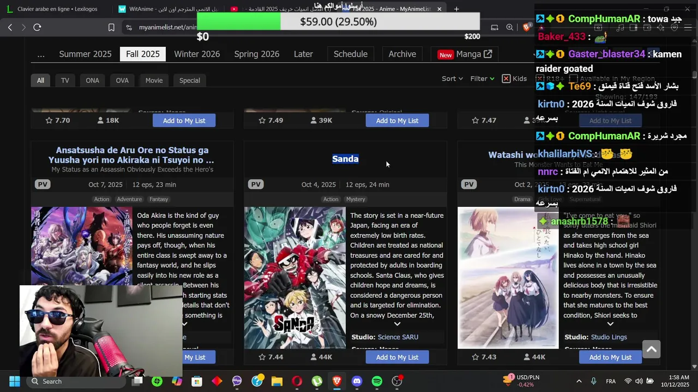
Task: Open the Schedule page button
Action: 351,54
